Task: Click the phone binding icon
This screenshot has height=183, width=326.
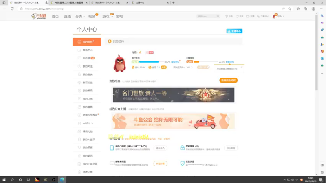Action: point(112,148)
